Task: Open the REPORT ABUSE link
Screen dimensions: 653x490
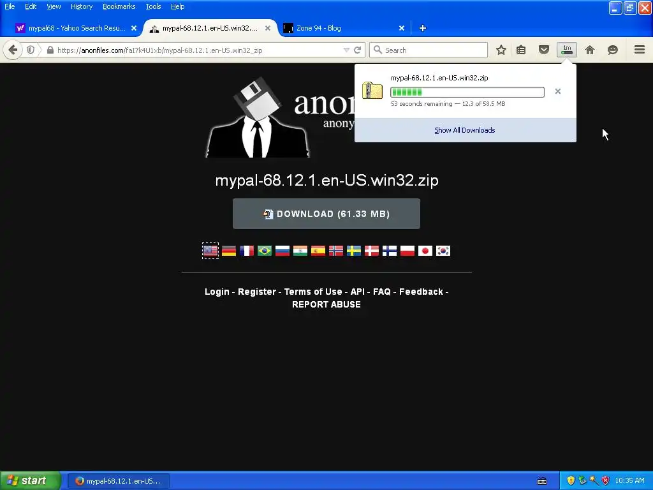Action: pyautogui.click(x=326, y=304)
